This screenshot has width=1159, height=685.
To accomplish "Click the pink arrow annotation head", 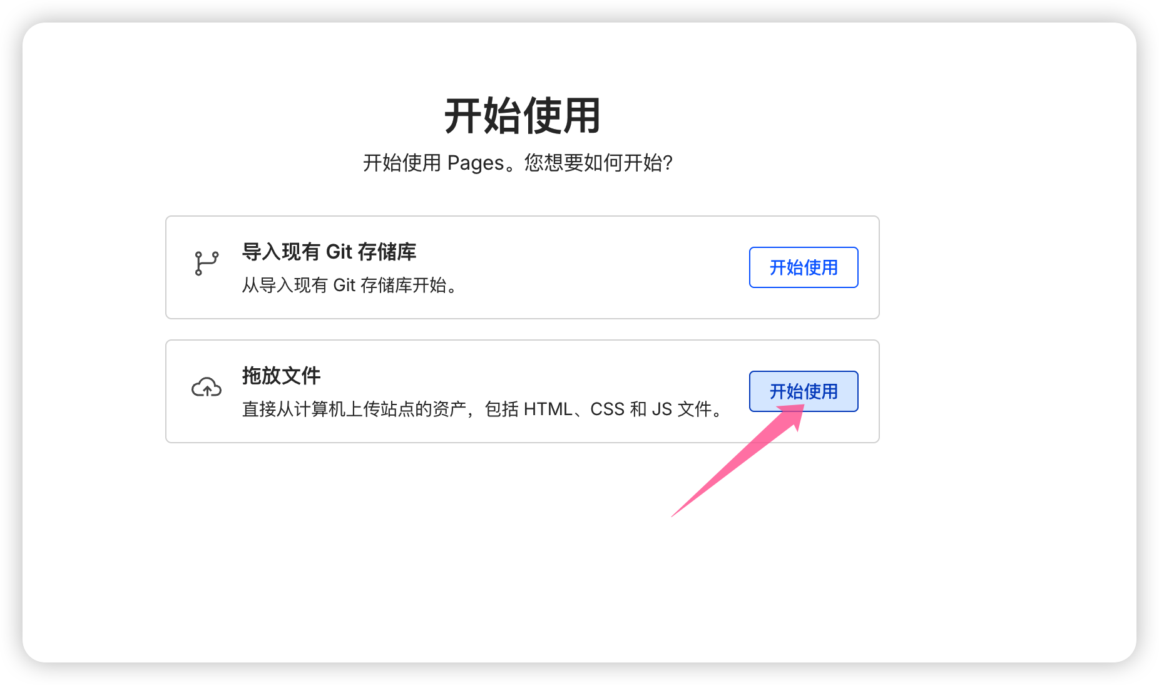I will click(792, 415).
